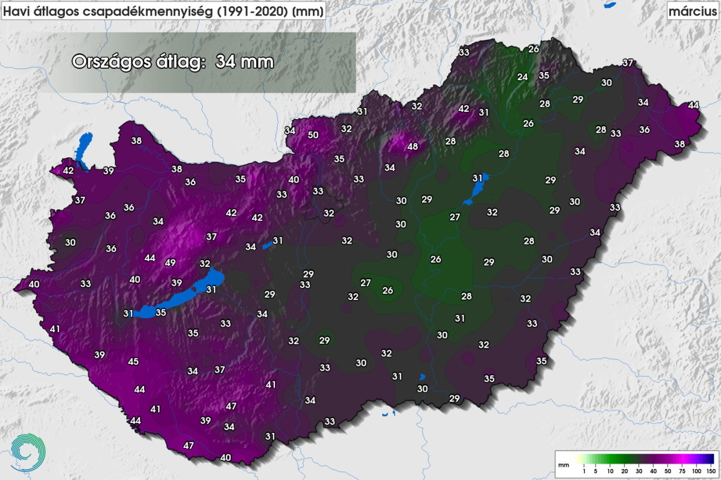Select the 48 mm value in the mountains
This screenshot has height=480, width=721.
click(x=412, y=147)
